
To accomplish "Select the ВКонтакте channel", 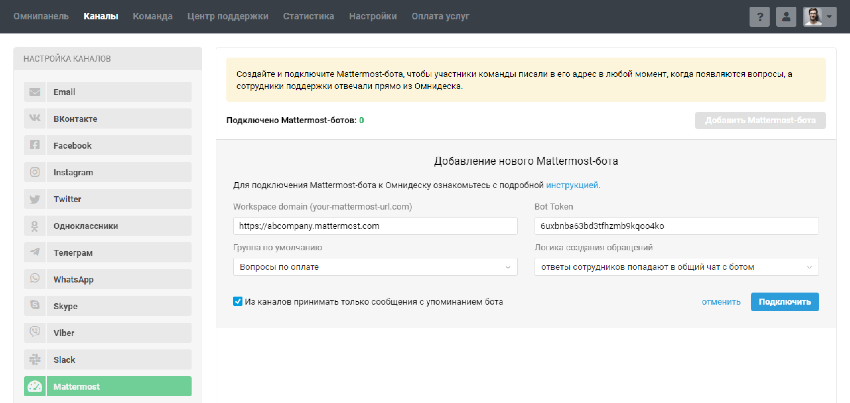I will coord(108,118).
